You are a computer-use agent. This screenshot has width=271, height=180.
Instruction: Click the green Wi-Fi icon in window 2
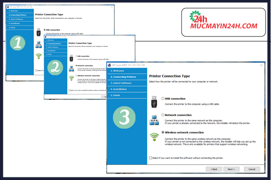click(x=71, y=78)
